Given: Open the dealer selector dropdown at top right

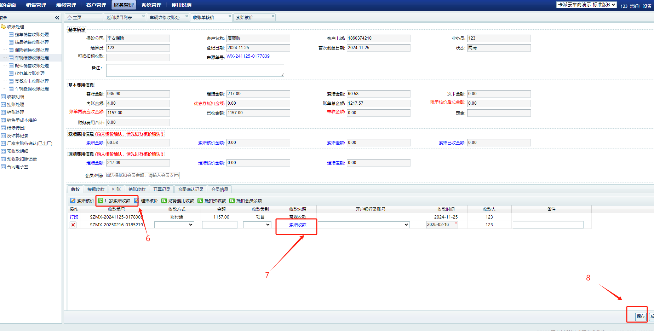Looking at the screenshot, I should (x=586, y=5).
